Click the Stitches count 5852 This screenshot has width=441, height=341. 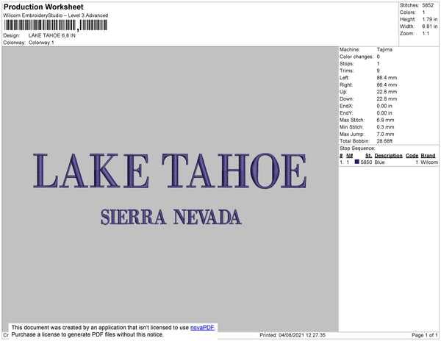pyautogui.click(x=428, y=5)
